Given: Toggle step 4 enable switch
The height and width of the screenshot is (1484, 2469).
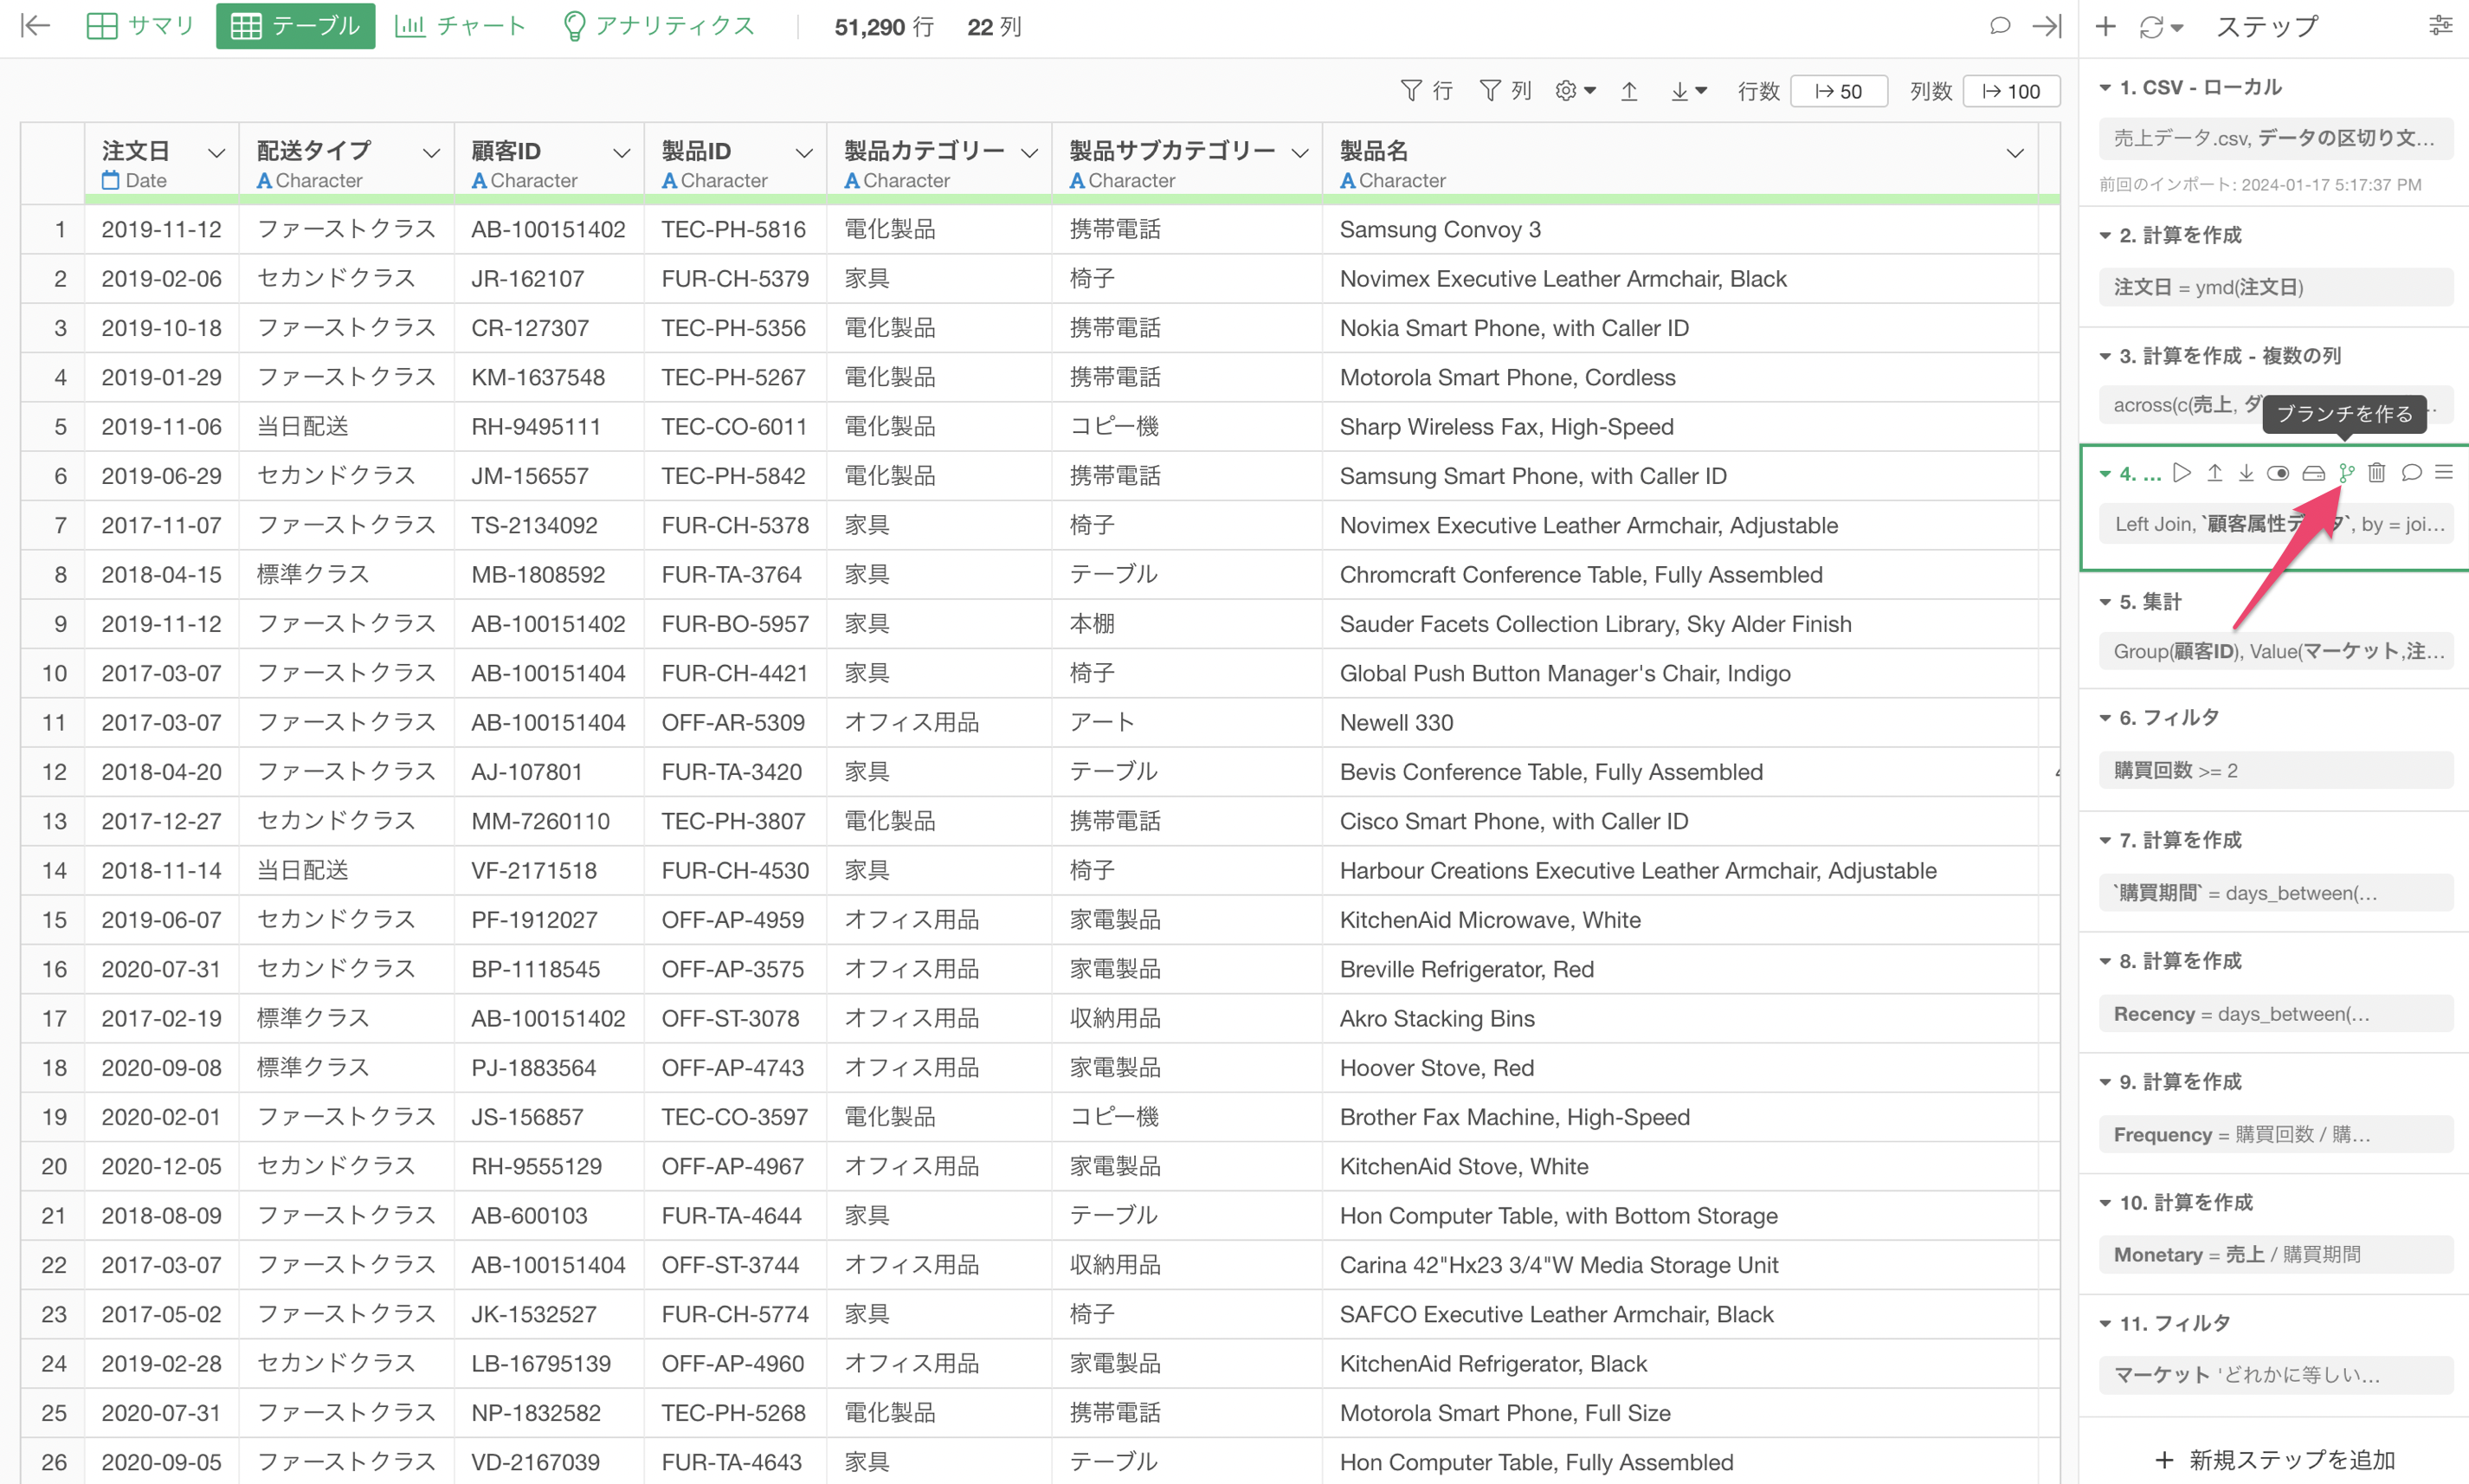Looking at the screenshot, I should click(x=2278, y=473).
